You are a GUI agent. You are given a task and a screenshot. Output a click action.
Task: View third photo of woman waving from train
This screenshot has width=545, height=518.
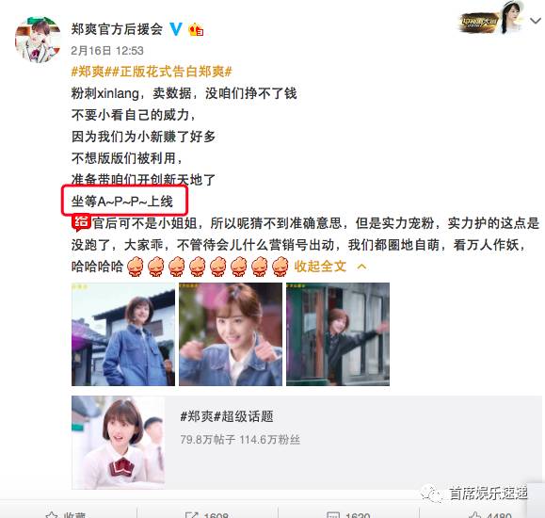[x=338, y=334]
